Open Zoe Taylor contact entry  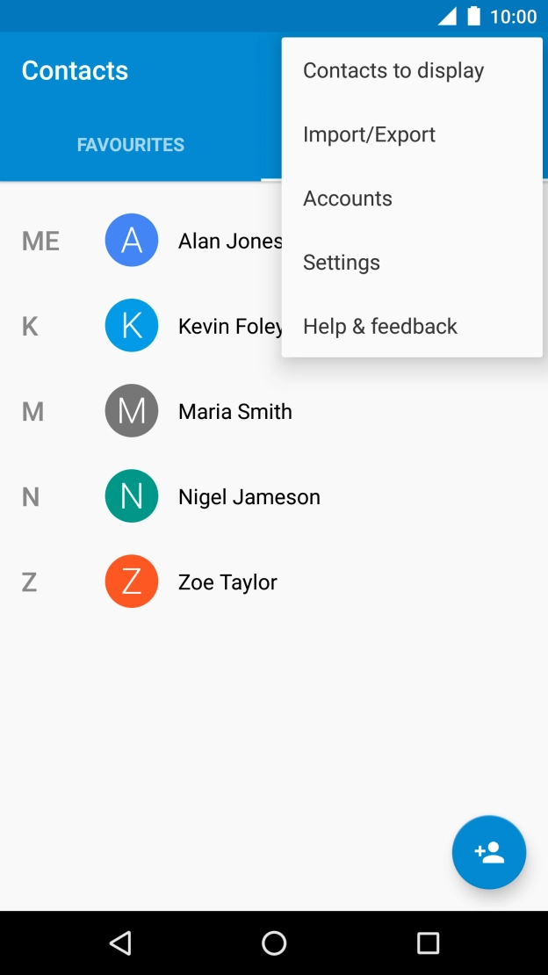[227, 581]
